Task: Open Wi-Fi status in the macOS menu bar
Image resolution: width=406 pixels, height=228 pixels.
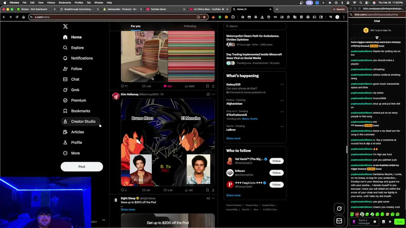Action: (x=355, y=3)
